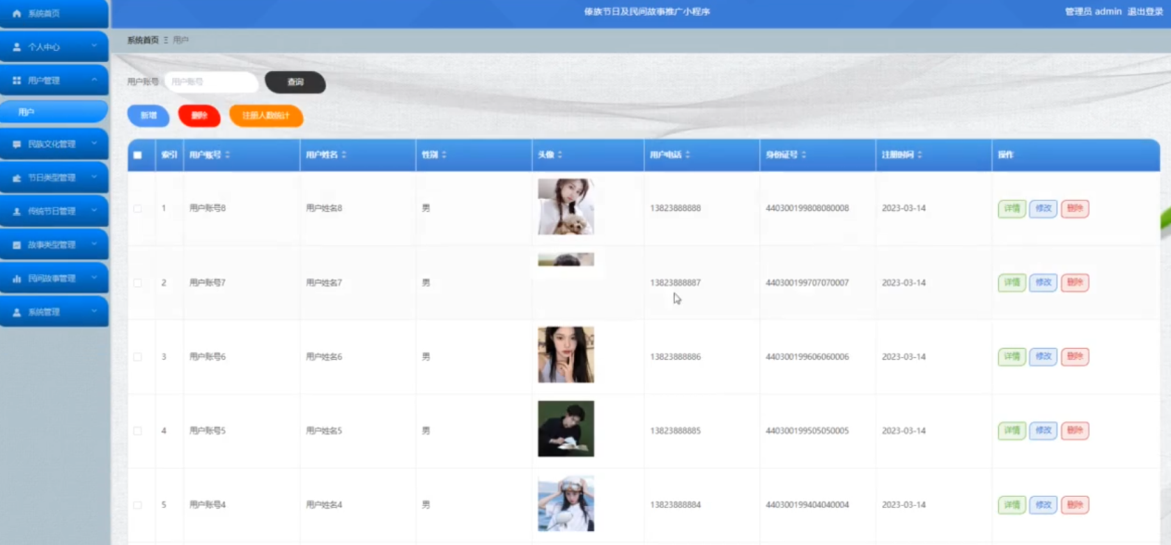The image size is (1171, 545).
Task: Expand the 故事类型管理 menu chevron
Action: tap(93, 245)
